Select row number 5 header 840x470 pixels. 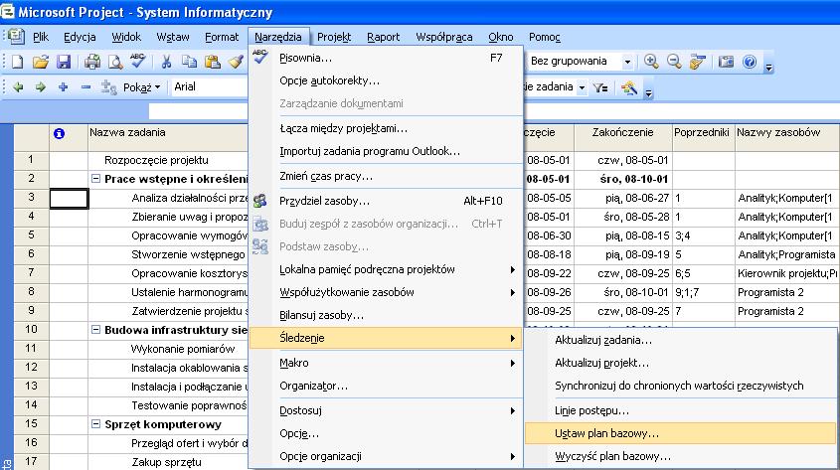31,235
